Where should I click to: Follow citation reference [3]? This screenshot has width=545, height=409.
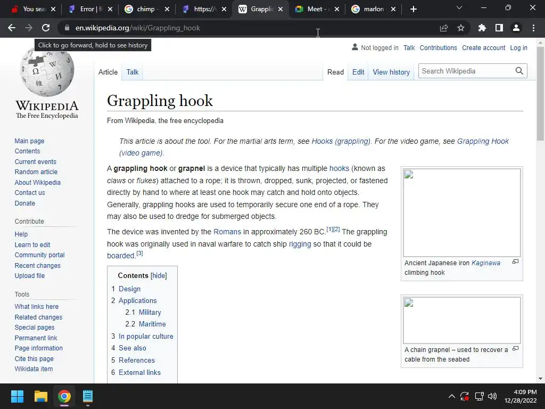pos(139,253)
